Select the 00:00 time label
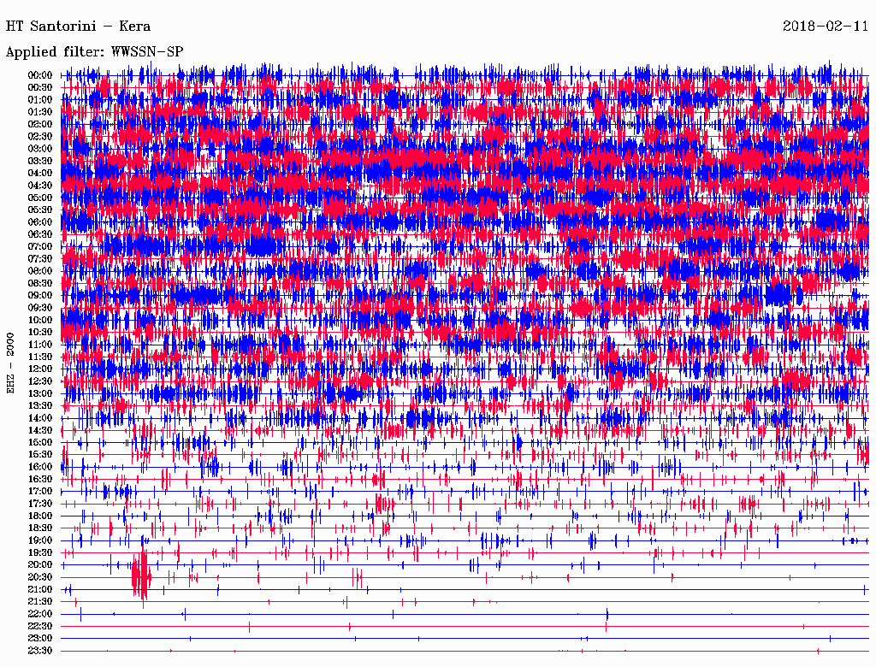The width and height of the screenshot is (876, 667). 39,75
